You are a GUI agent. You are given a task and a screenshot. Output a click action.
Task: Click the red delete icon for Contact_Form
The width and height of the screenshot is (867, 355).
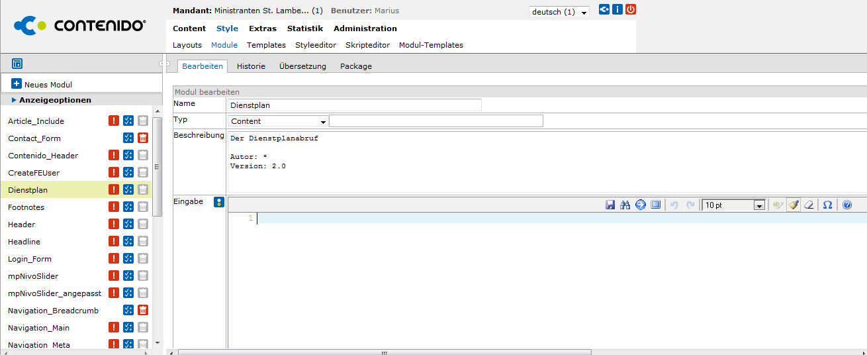tap(143, 138)
